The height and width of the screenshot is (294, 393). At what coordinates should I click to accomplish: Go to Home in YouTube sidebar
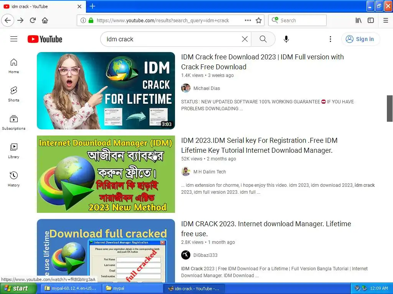(x=13, y=66)
